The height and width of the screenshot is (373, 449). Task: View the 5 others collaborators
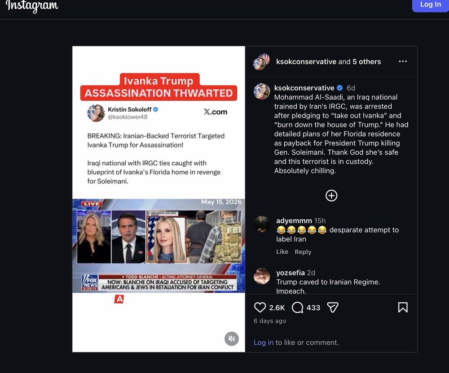tap(366, 61)
